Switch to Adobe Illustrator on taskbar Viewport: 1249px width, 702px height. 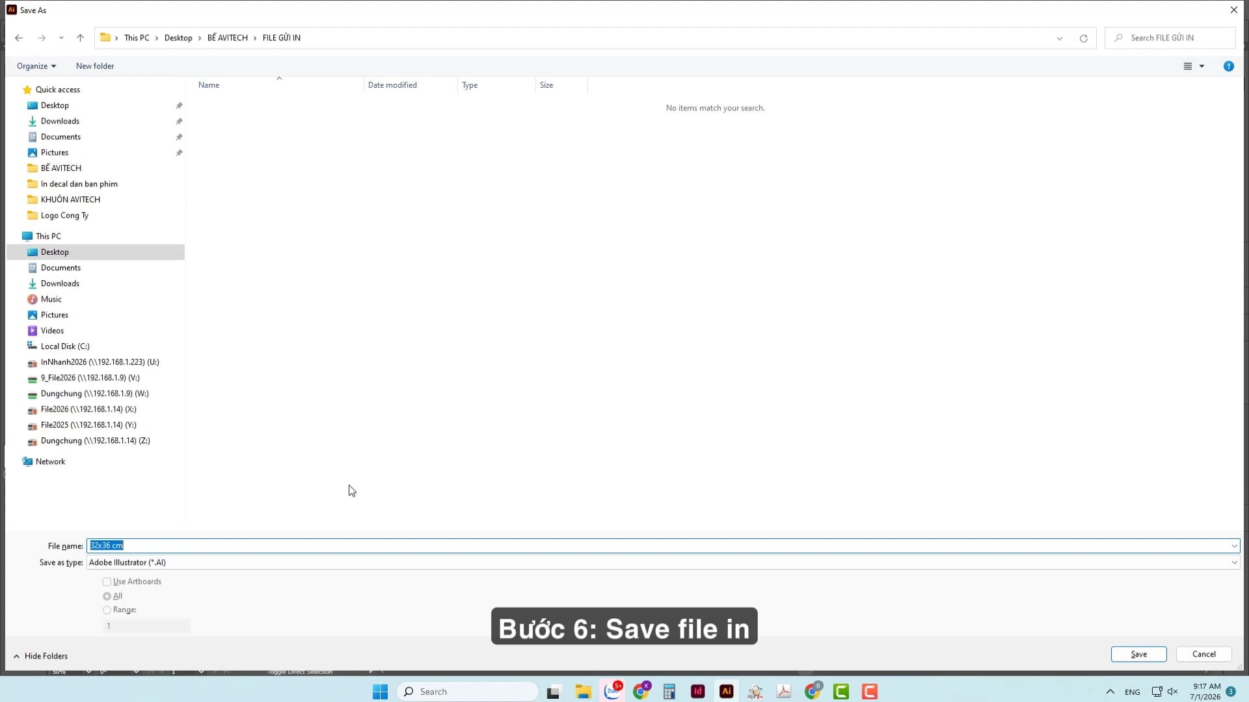pos(726,692)
